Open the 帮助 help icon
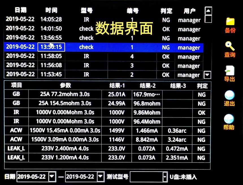The width and height of the screenshot is (243, 185). coord(229,119)
